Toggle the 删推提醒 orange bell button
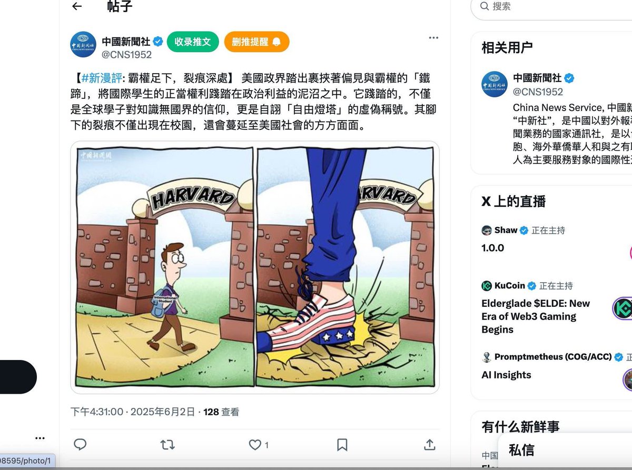 tap(256, 42)
